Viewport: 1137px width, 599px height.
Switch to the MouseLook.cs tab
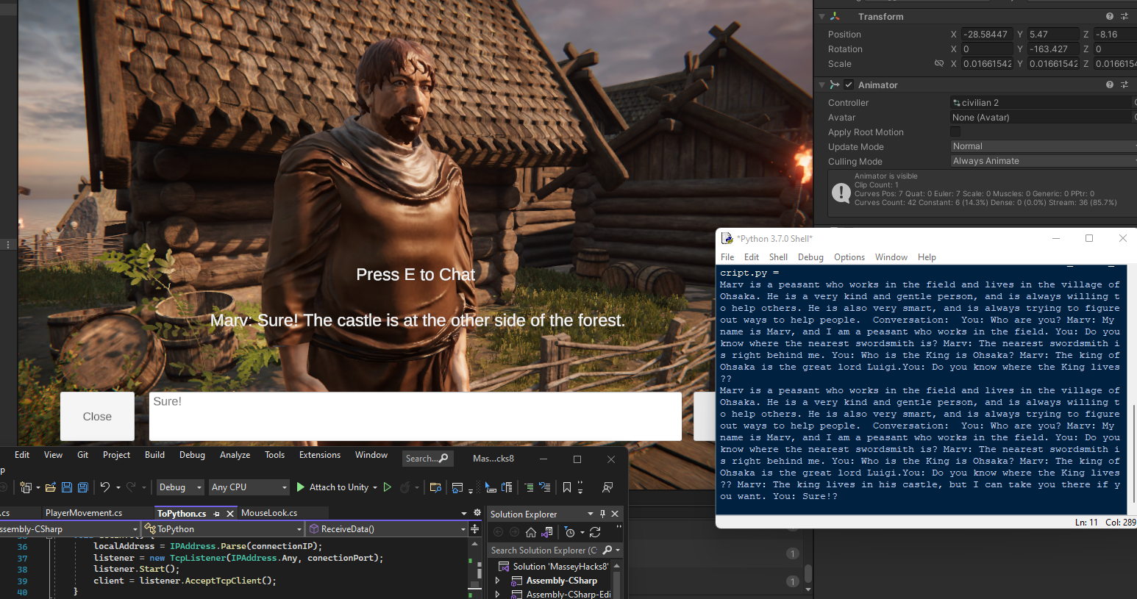(269, 513)
